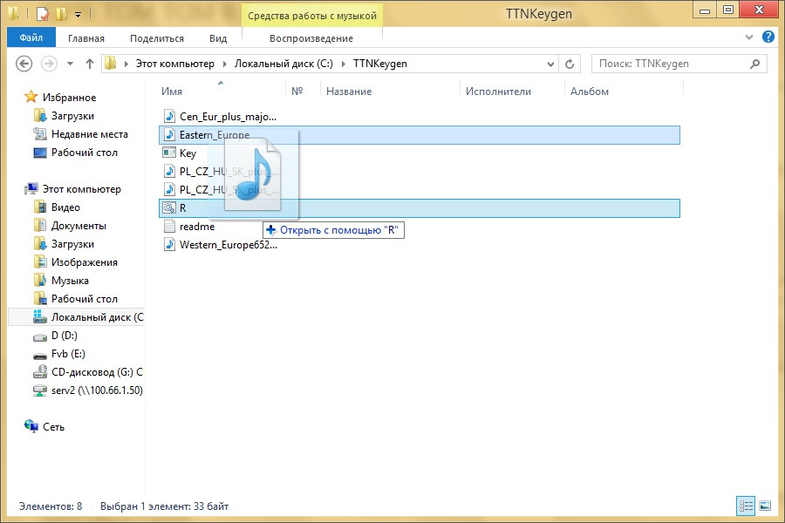Viewport: 785px width, 523px height.
Task: Open Quick Access Toolbar customize dropdown
Action: [x=78, y=15]
